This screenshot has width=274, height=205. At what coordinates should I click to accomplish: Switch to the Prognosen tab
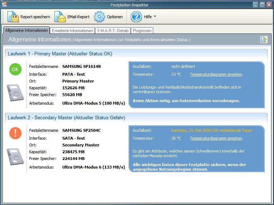click(x=142, y=31)
